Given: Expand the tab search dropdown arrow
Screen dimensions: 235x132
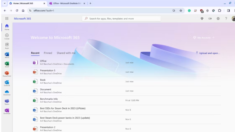Looking at the screenshot, I should tap(5, 3).
